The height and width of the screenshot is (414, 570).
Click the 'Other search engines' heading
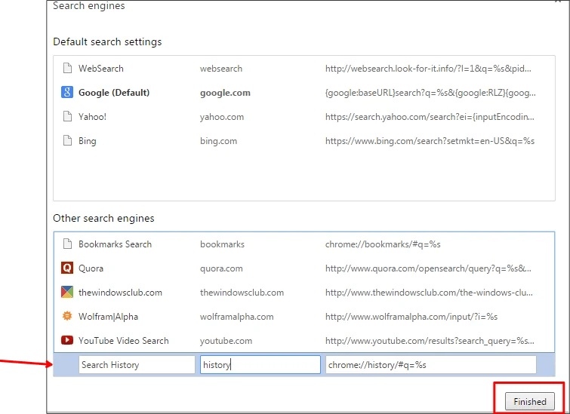[103, 218]
